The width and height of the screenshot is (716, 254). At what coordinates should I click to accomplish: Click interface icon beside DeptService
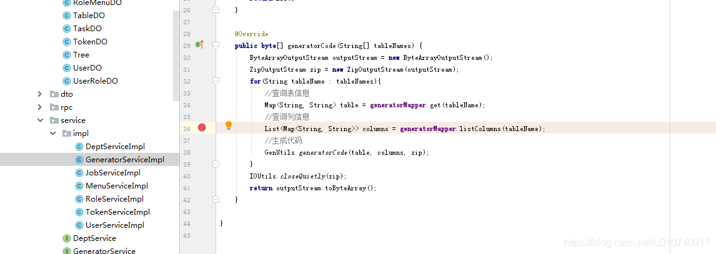(x=67, y=238)
